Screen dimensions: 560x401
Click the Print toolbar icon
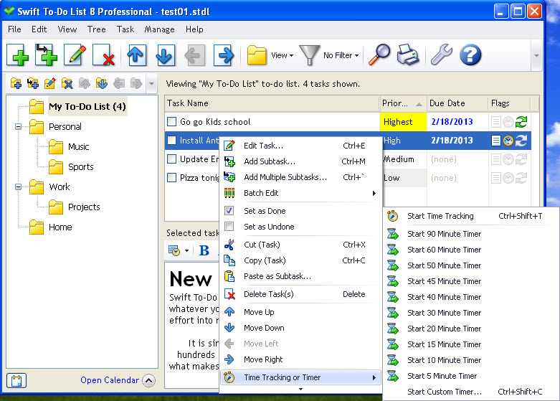point(408,55)
